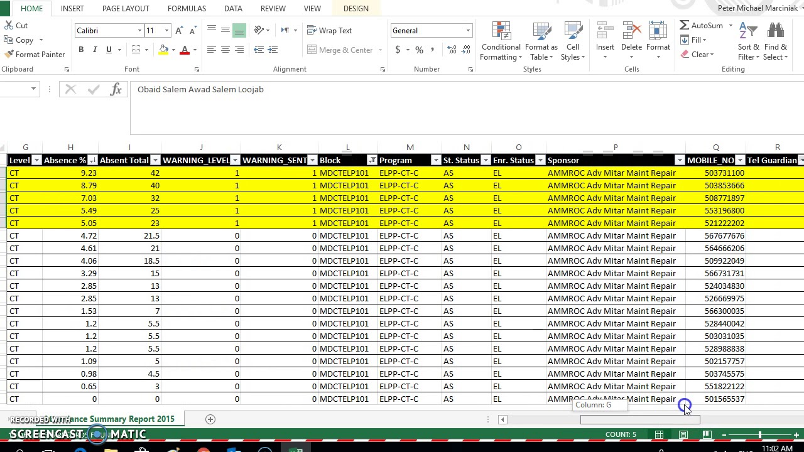Open the Format cells menu

pos(658,41)
